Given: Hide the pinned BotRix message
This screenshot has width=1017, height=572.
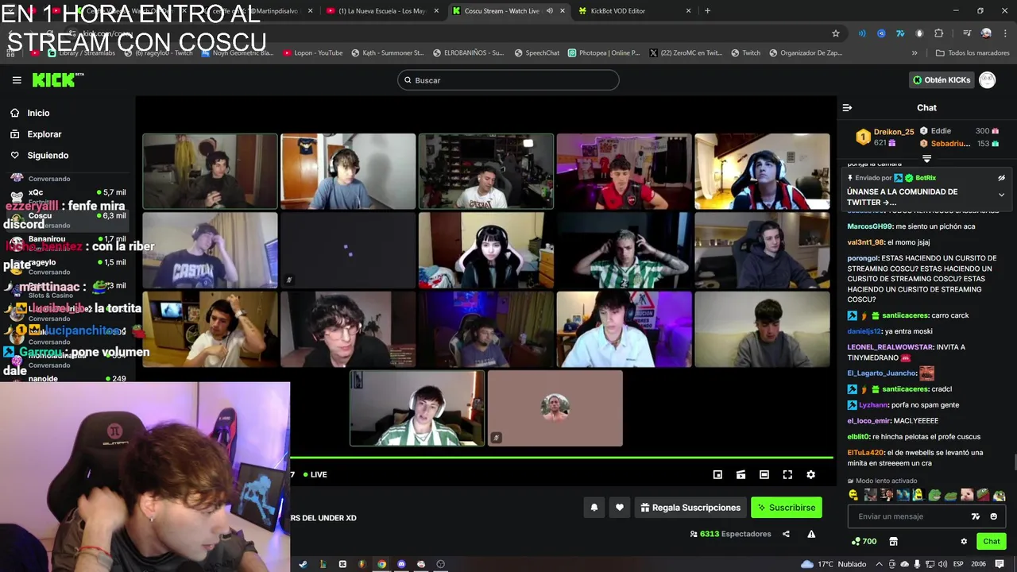Looking at the screenshot, I should 1001,178.
